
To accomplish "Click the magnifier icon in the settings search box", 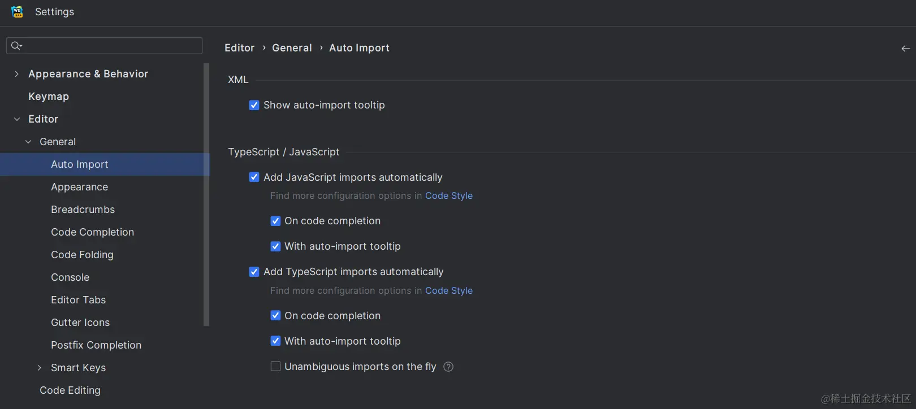I will (16, 46).
